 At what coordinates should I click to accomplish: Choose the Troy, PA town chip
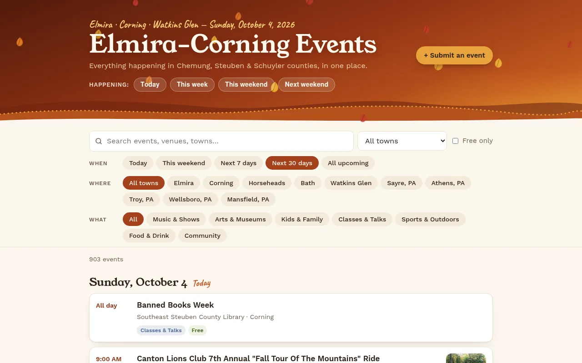pos(141,199)
